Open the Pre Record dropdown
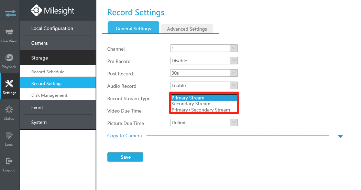Viewport: 361px width, 190px height. (x=204, y=61)
